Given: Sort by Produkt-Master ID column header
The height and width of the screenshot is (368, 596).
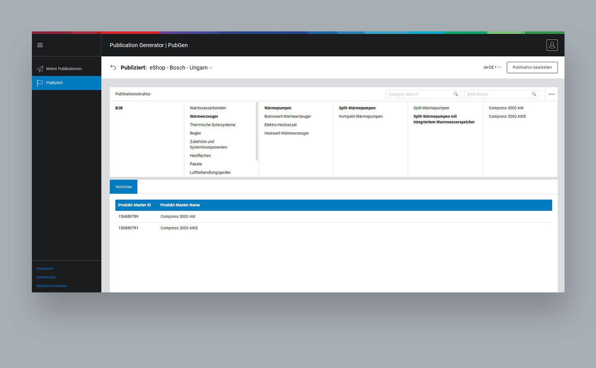Looking at the screenshot, I should (x=135, y=205).
